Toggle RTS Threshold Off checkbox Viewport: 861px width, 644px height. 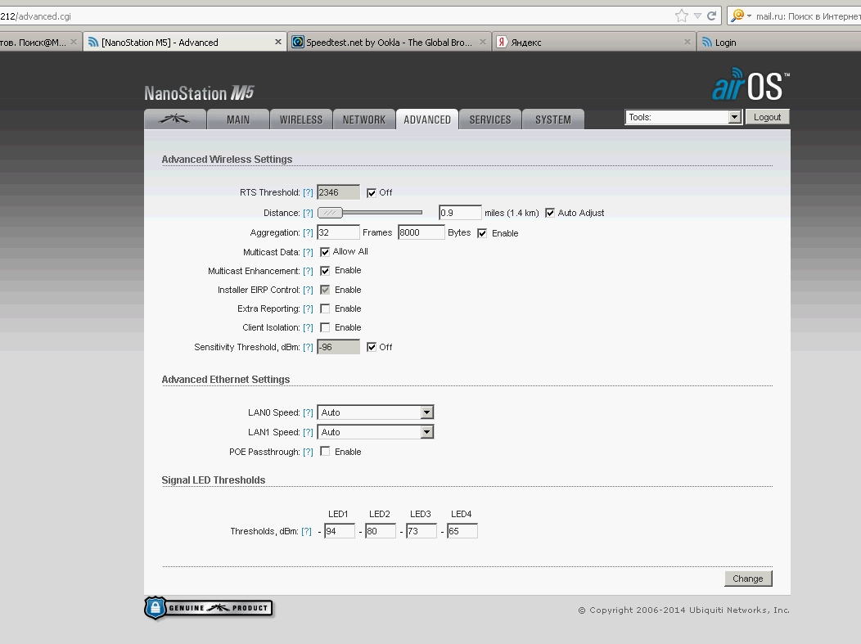[372, 192]
